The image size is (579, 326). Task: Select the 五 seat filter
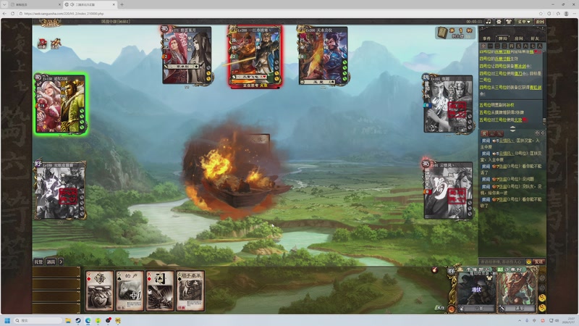[x=518, y=46]
